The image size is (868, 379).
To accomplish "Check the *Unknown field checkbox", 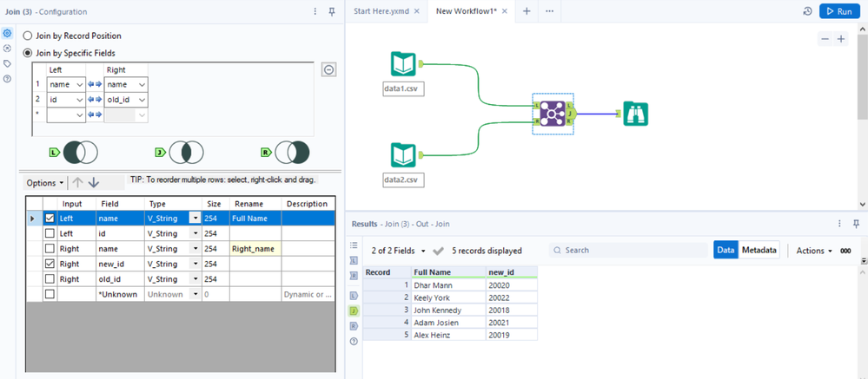I will pyautogui.click(x=50, y=295).
